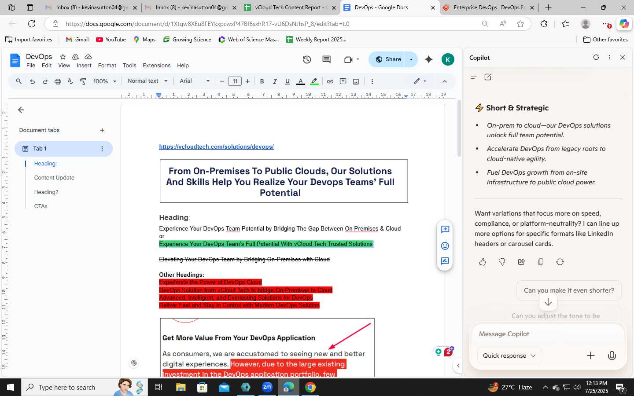Redo the last undone edit
634x396 pixels.
45,81
